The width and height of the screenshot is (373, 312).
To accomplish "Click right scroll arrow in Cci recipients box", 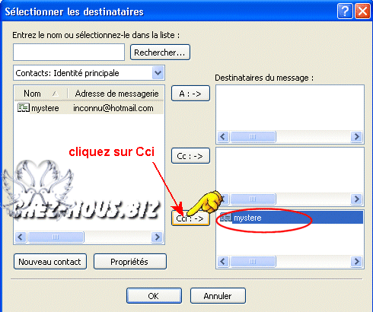I will 356,261.
